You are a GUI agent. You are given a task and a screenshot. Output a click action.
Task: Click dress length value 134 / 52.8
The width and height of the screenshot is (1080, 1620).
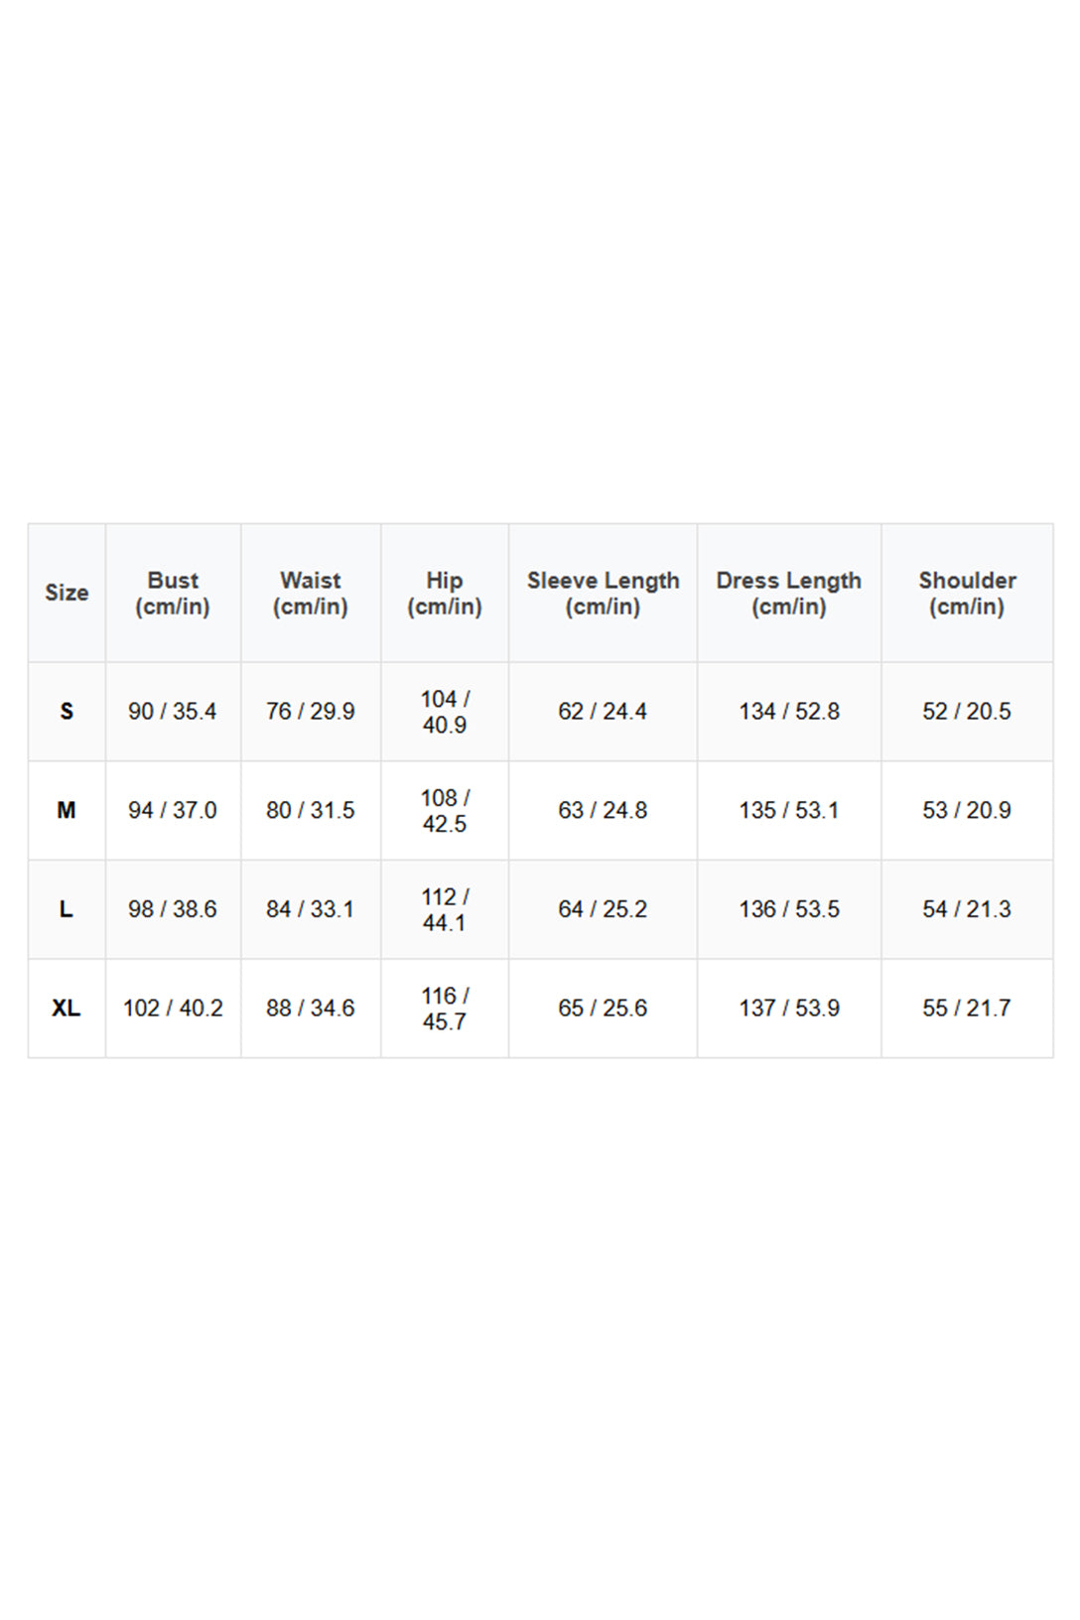789,712
